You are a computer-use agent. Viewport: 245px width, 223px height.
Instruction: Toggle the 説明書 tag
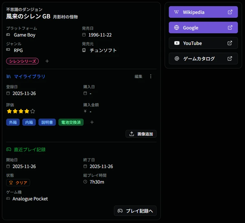click(47, 122)
